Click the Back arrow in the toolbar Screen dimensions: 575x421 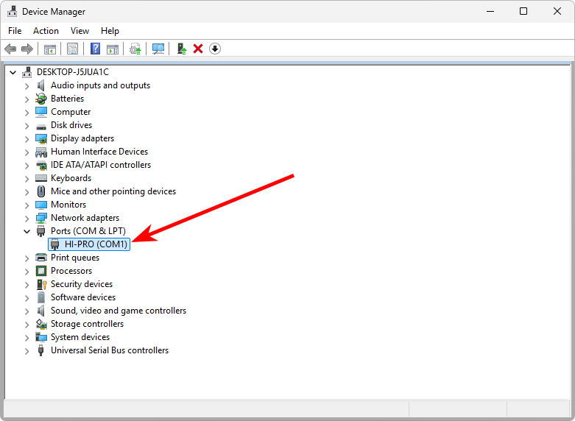pos(10,49)
